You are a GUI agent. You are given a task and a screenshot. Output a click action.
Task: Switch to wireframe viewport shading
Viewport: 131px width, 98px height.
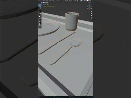point(86,1)
